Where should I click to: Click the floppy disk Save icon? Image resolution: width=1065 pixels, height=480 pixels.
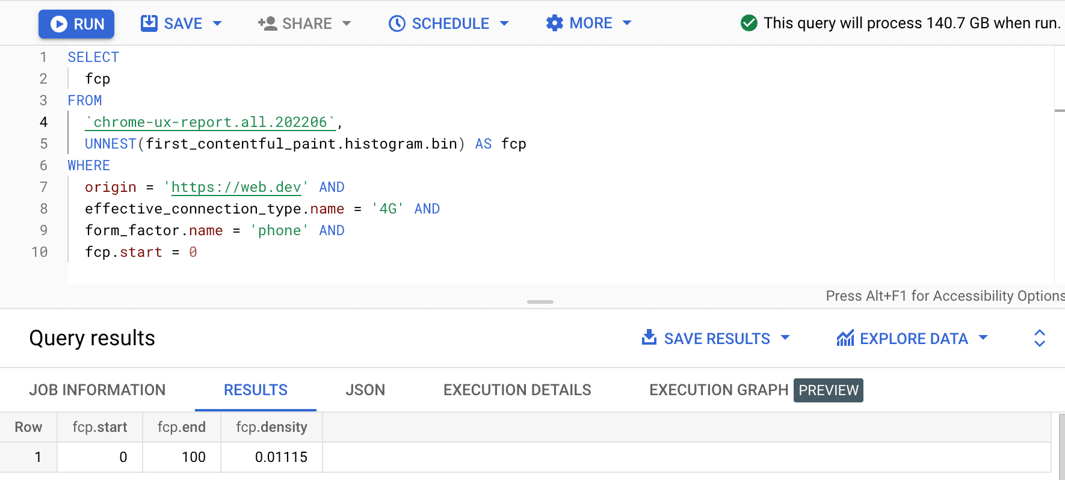pyautogui.click(x=149, y=23)
